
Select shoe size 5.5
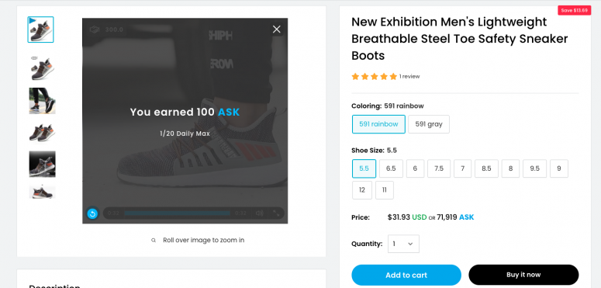tap(364, 168)
